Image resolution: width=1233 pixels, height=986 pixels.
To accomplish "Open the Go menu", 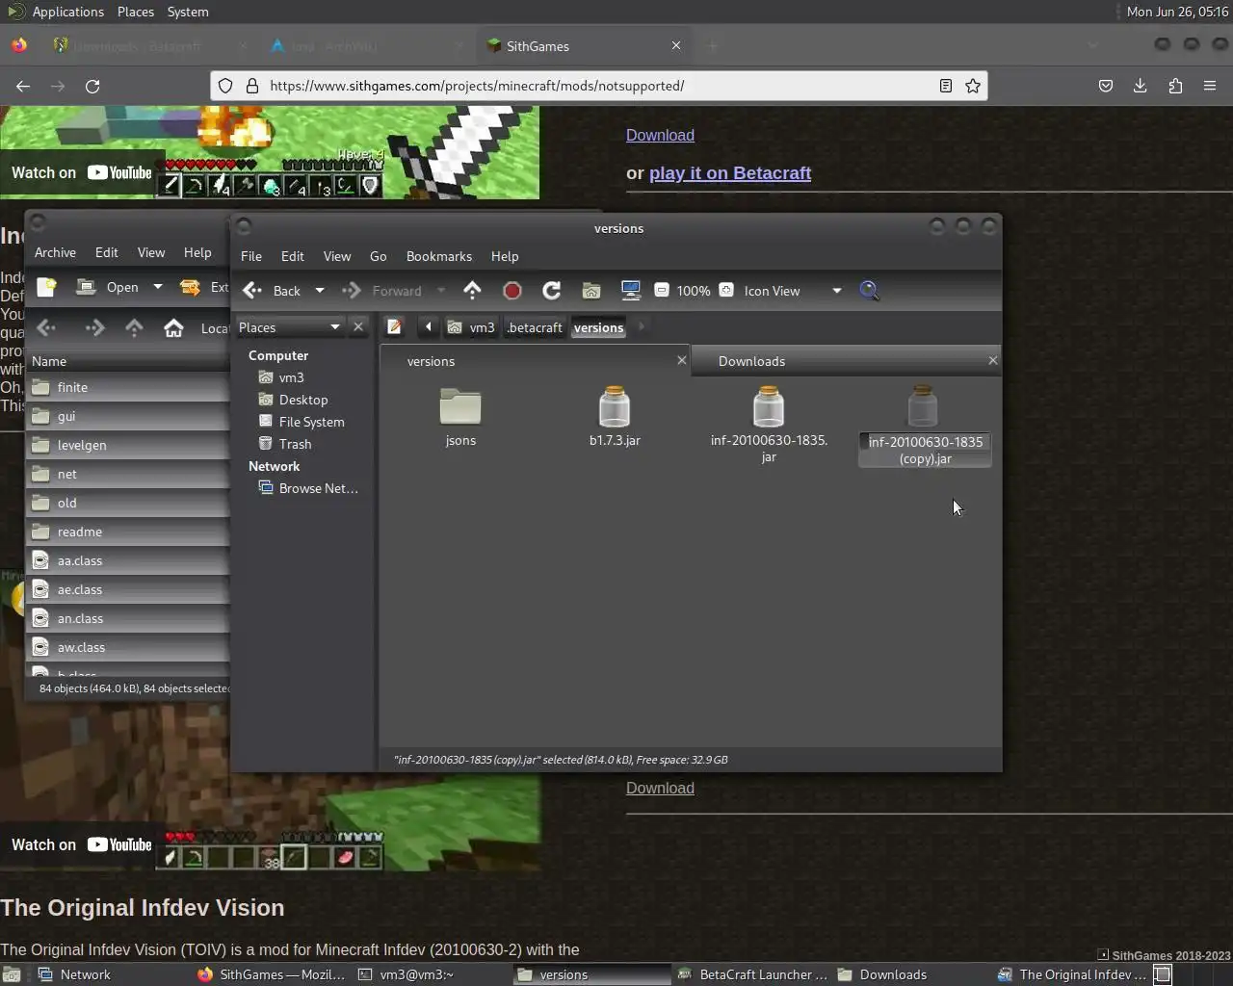I will pyautogui.click(x=379, y=256).
